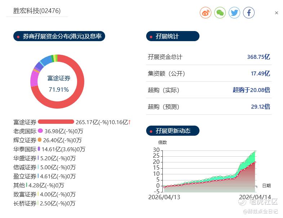Click the blue donut segment near the top
Viewport: 283px width, 218px height.
[x=46, y=60]
